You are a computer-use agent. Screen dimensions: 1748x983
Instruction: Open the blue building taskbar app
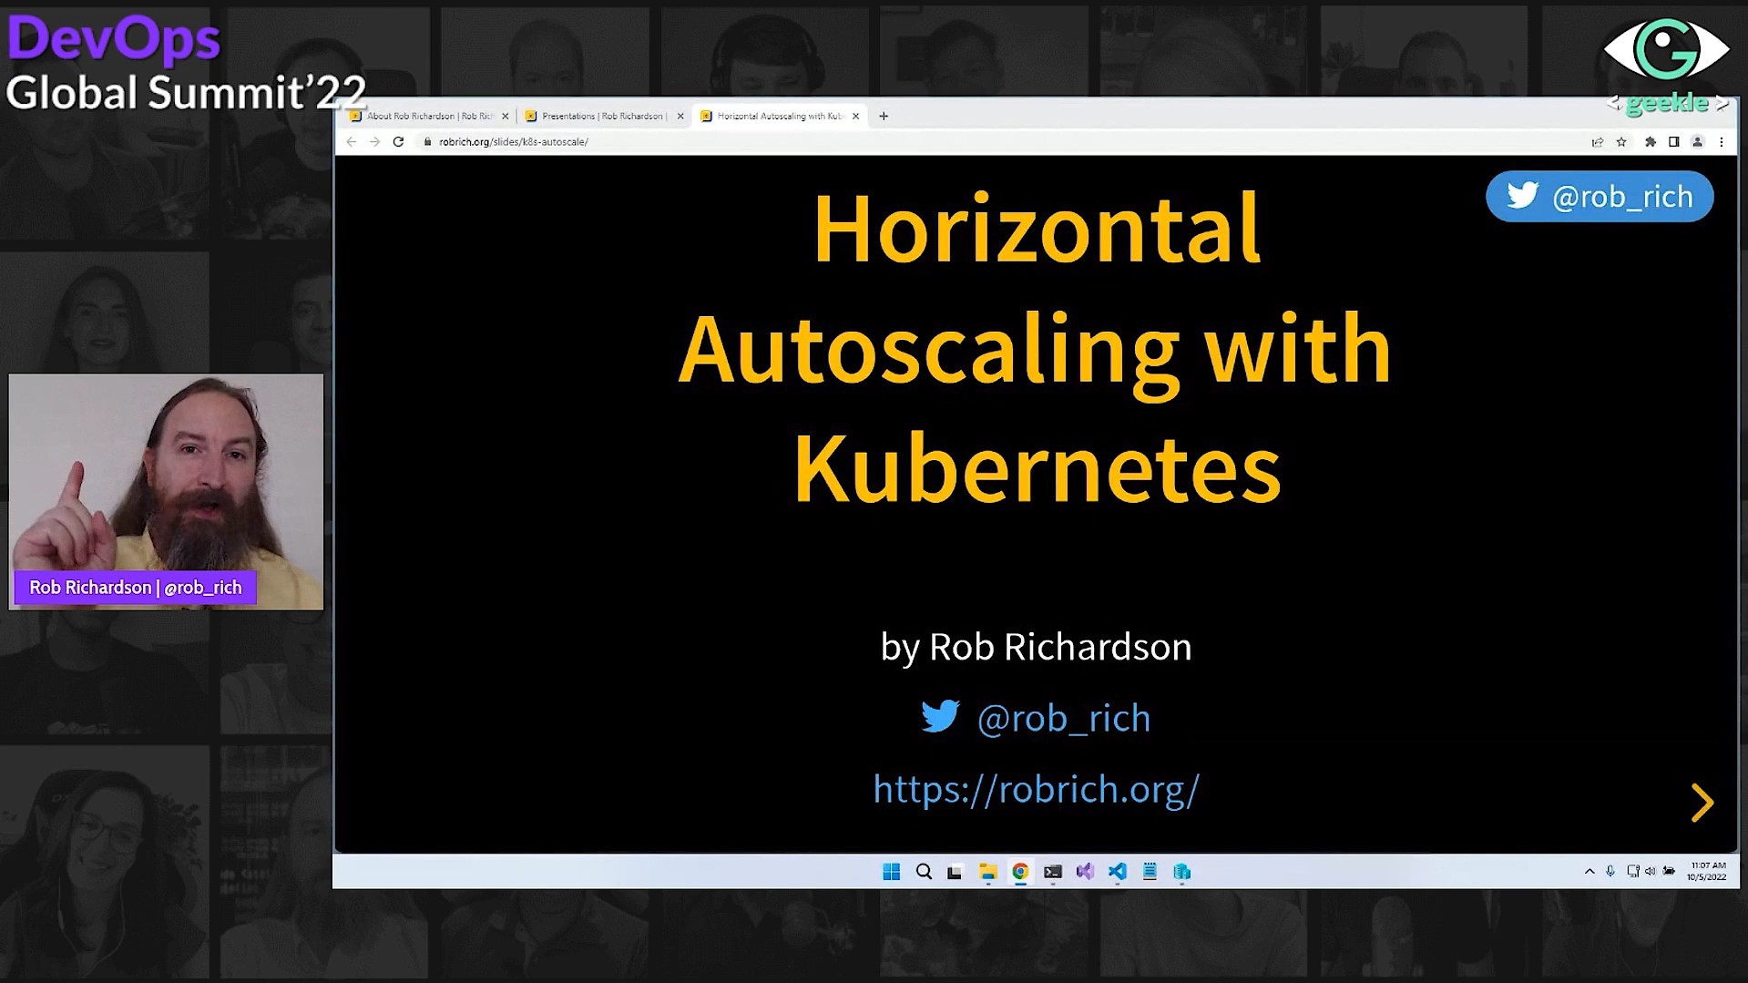coord(1182,872)
